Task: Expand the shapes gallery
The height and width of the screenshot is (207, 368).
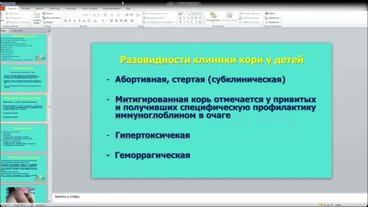Action: coord(204,22)
